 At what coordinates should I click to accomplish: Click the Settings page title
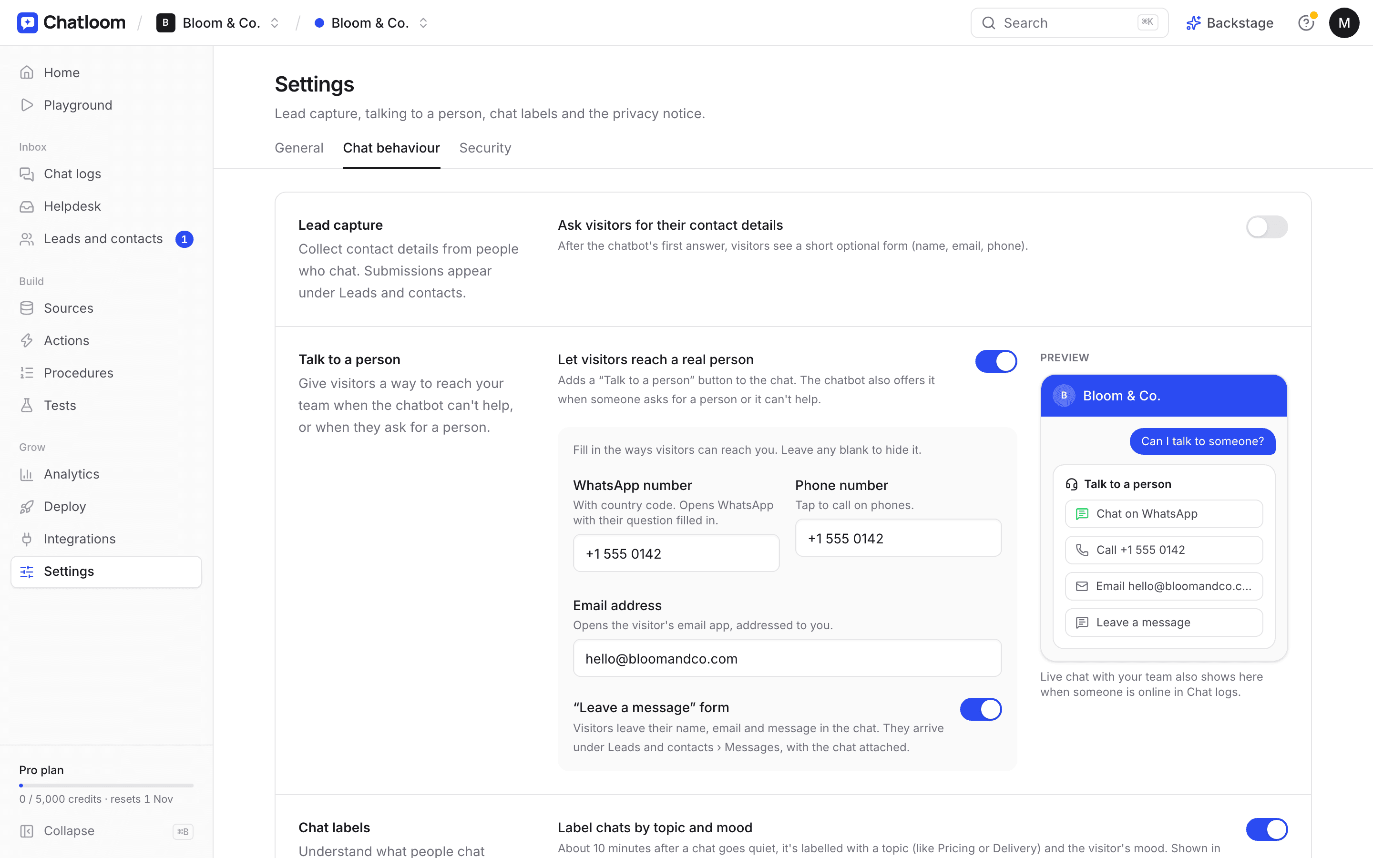pyautogui.click(x=314, y=84)
